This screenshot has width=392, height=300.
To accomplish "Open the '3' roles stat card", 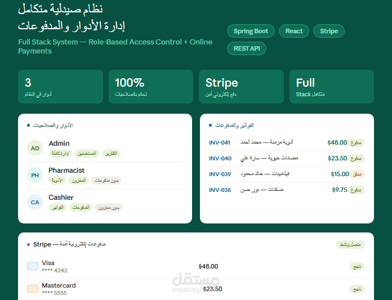I will 60,87.
